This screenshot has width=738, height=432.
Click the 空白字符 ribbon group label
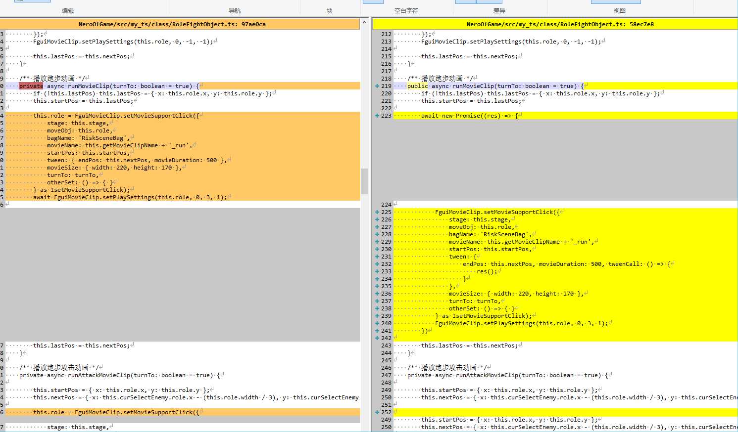(x=406, y=10)
